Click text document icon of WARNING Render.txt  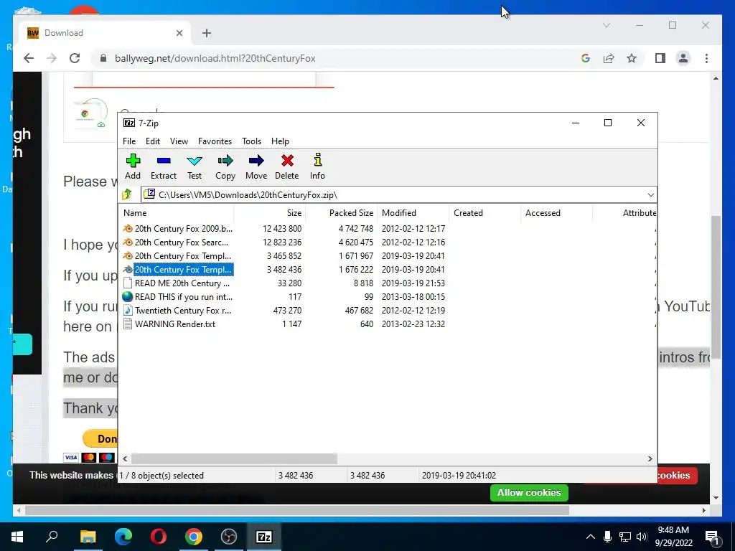tap(128, 324)
